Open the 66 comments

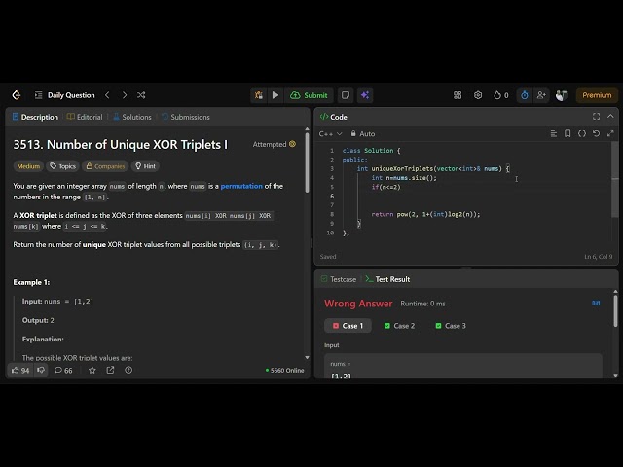tap(63, 370)
